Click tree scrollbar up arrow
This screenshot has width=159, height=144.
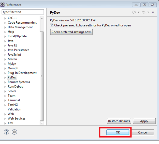42,18
